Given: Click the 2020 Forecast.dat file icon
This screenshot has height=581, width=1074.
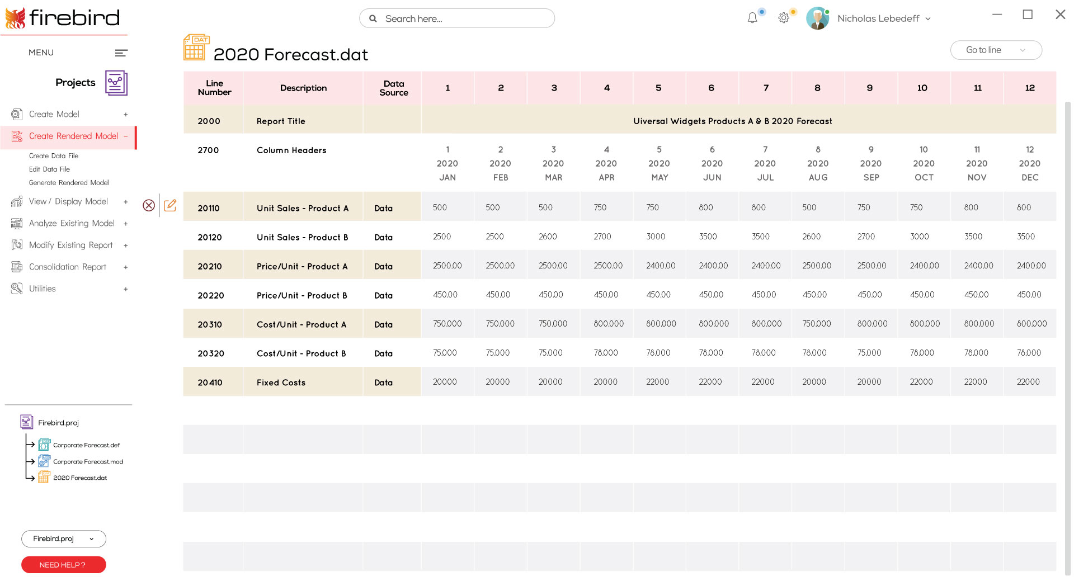Looking at the screenshot, I should tap(44, 478).
